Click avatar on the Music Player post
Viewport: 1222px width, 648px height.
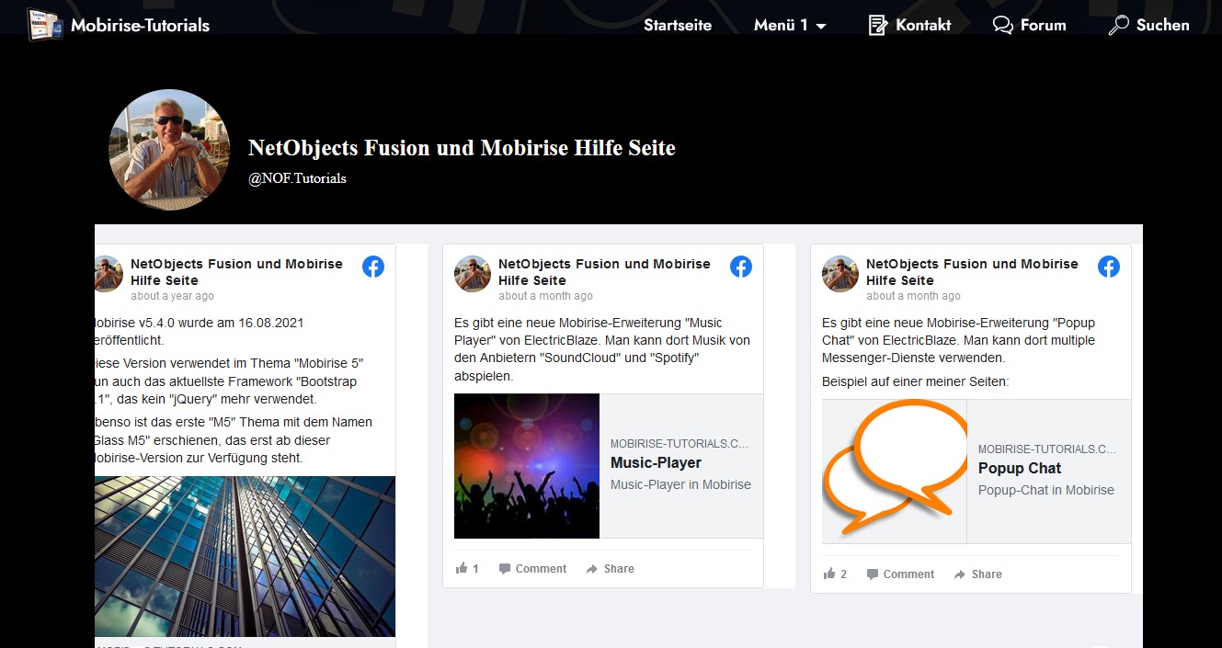click(473, 274)
